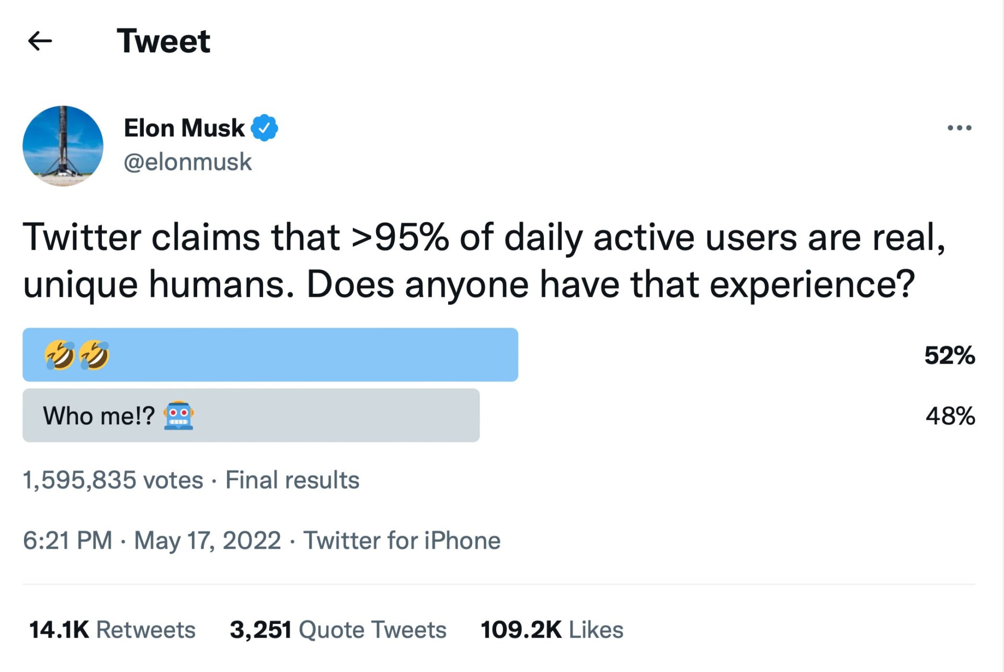Select the laughing emoji poll option
The image size is (1004, 672).
pos(270,355)
